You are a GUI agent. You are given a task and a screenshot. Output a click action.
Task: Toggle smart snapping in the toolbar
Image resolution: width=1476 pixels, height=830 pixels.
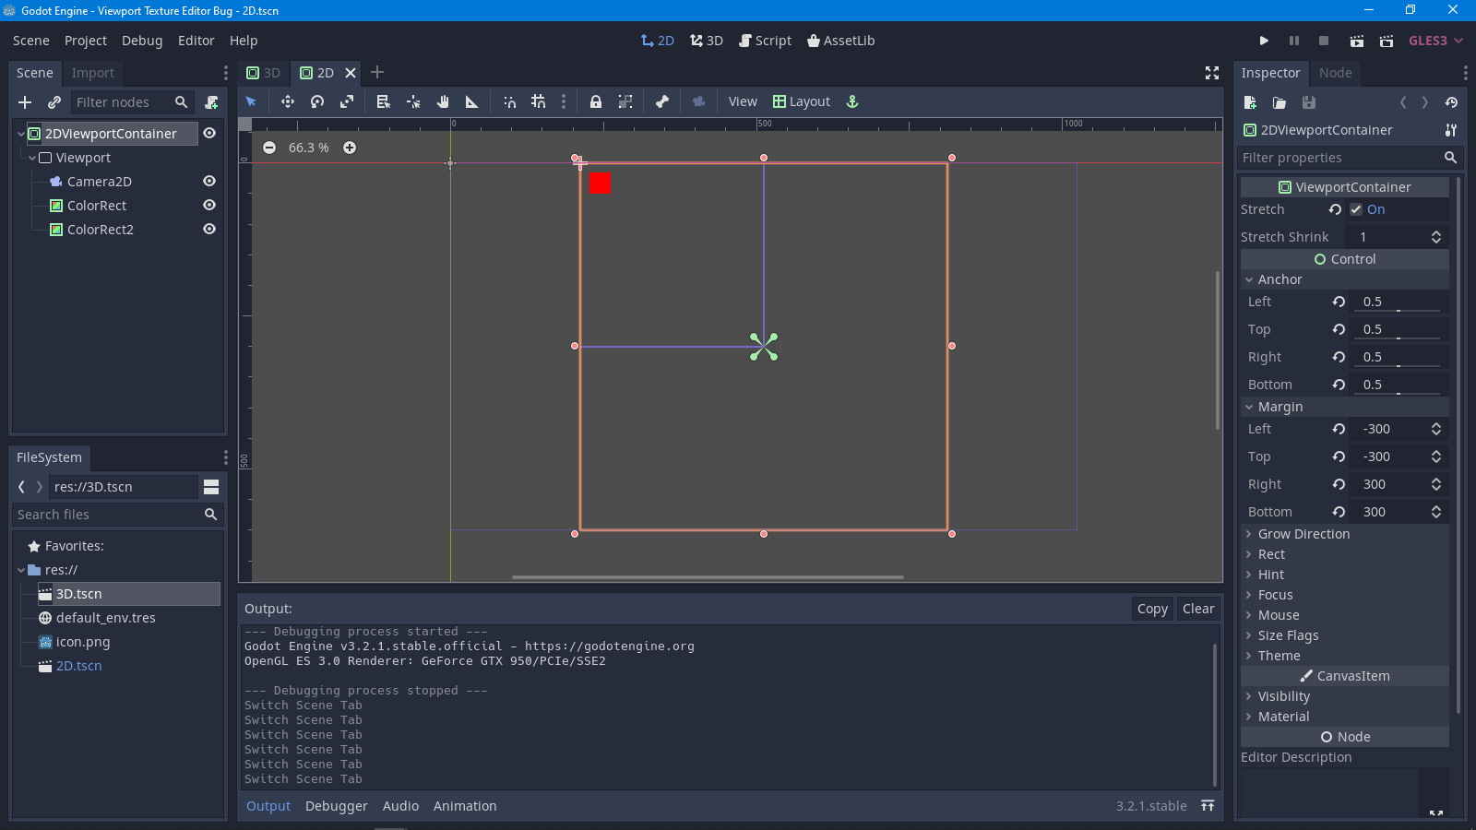510,101
